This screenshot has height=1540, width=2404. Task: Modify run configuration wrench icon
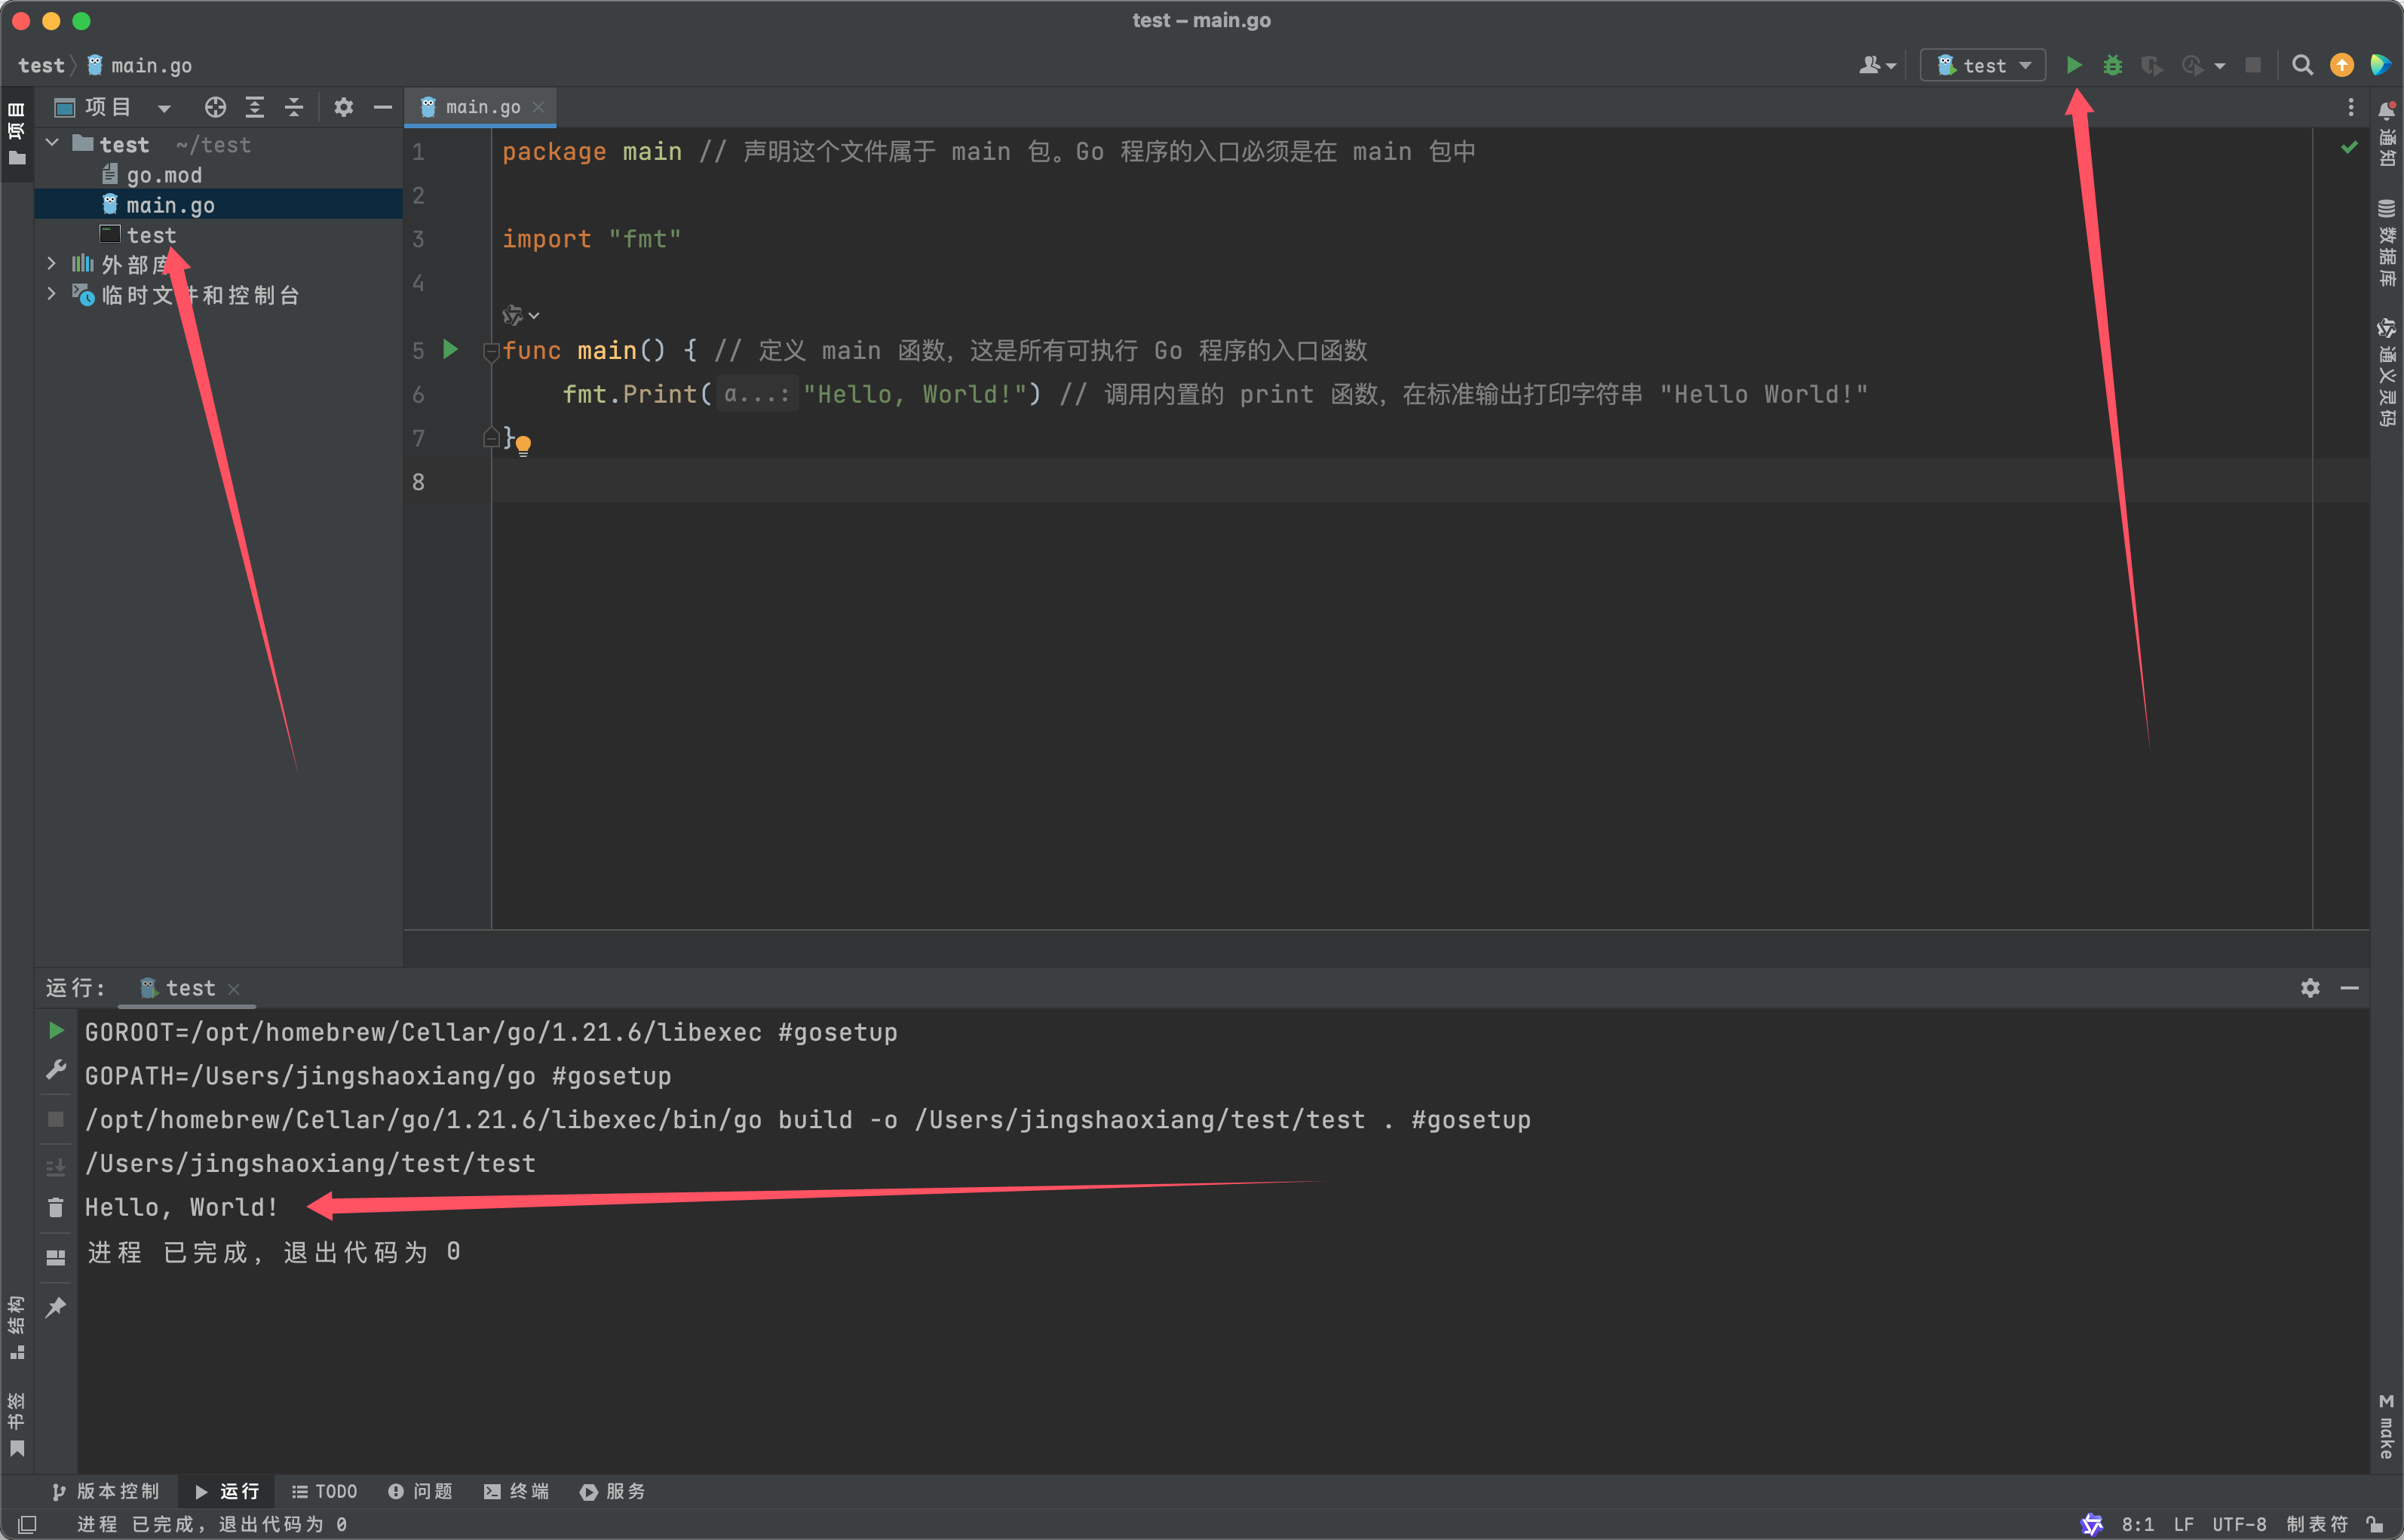tap(56, 1071)
